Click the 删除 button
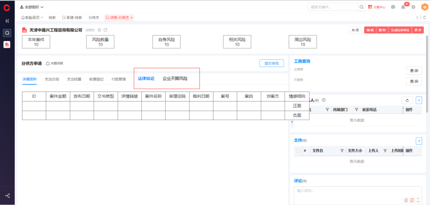The height and width of the screenshot is (205, 430). [x=382, y=30]
